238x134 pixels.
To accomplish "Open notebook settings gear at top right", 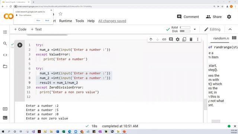I will [229, 17].
